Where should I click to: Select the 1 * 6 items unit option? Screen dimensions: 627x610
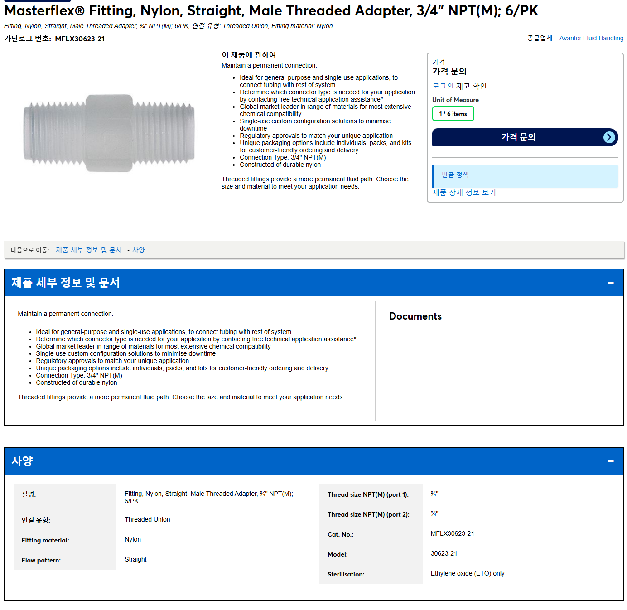click(x=453, y=114)
